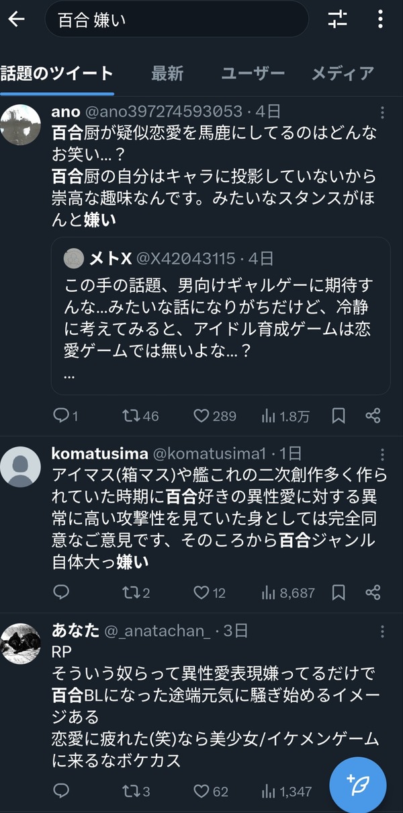Reply to ano's tweet

(65, 416)
